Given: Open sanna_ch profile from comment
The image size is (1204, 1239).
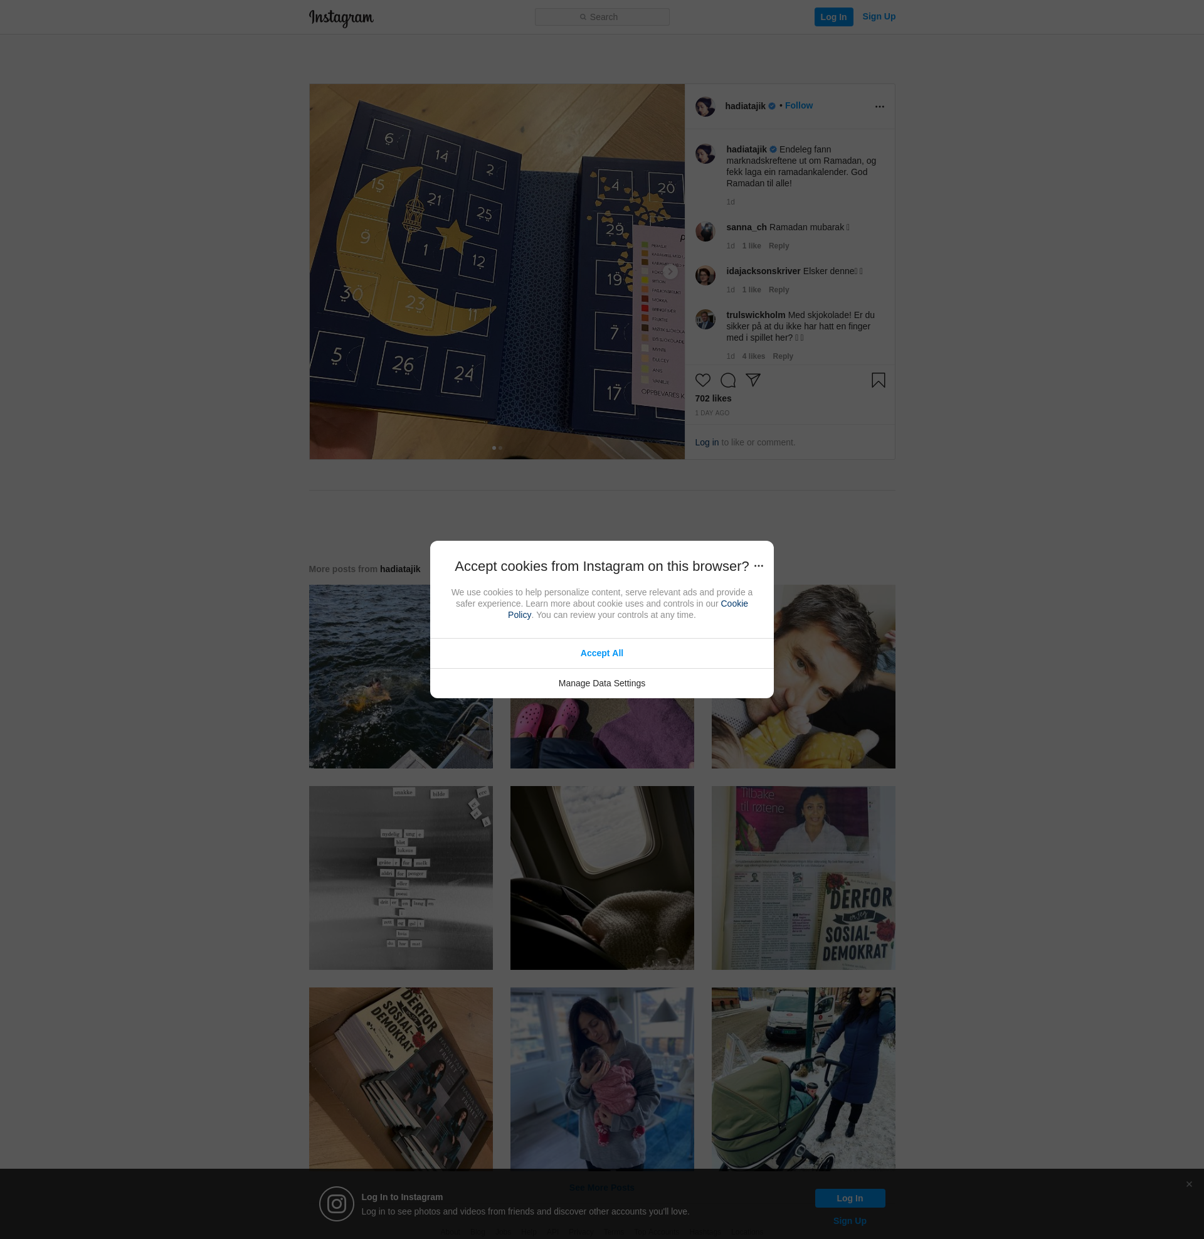Looking at the screenshot, I should [x=746, y=227].
